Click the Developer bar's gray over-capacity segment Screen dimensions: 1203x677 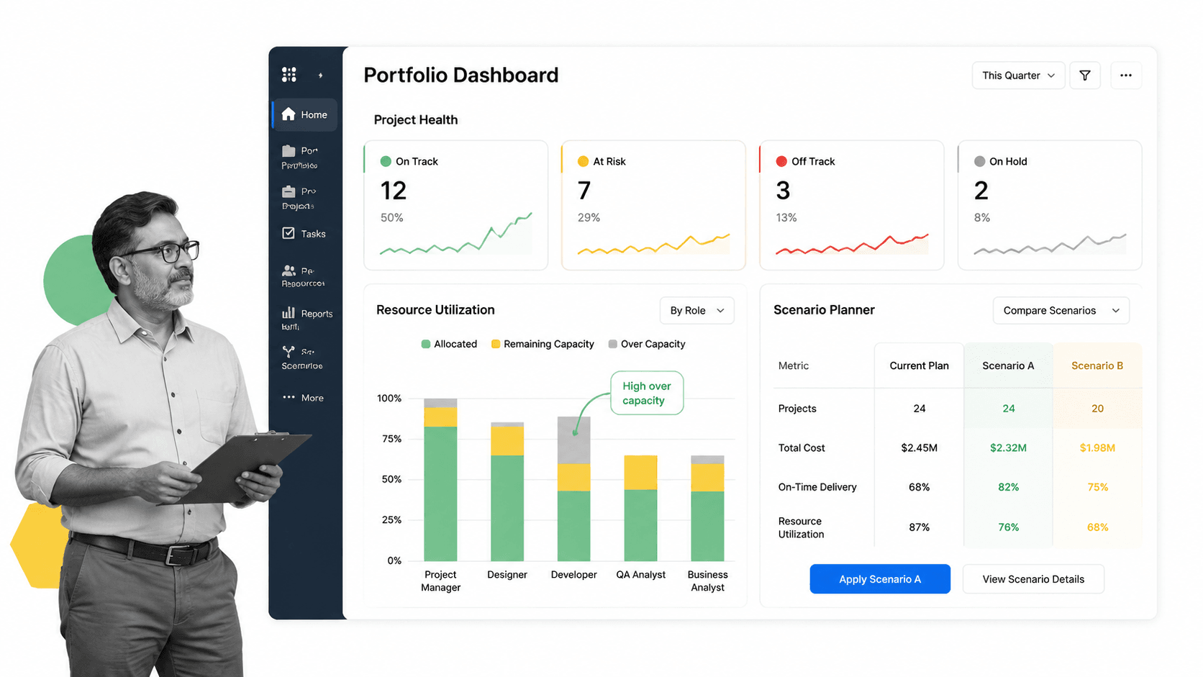[574, 440]
